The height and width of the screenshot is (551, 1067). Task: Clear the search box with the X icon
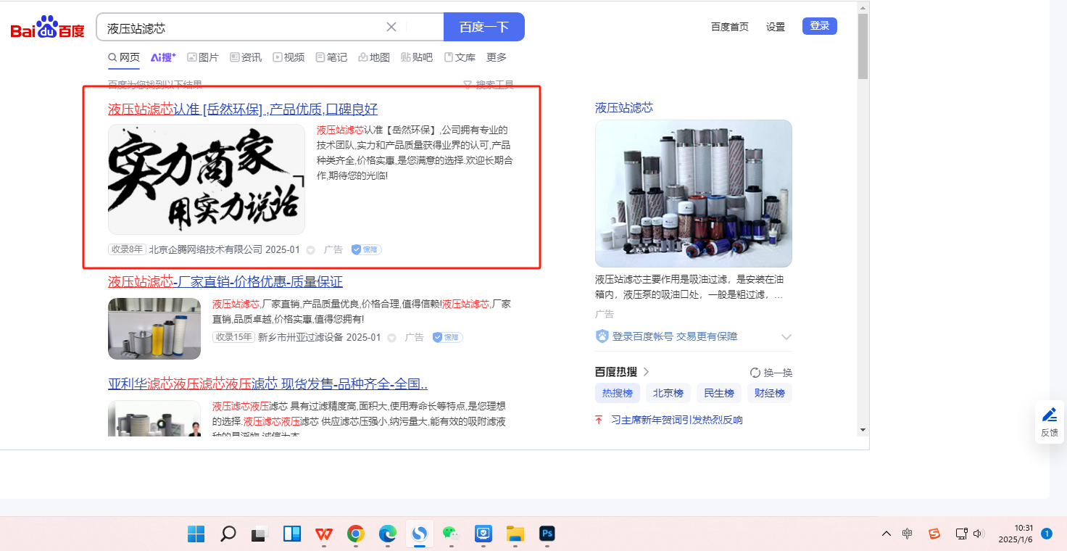pos(391,27)
